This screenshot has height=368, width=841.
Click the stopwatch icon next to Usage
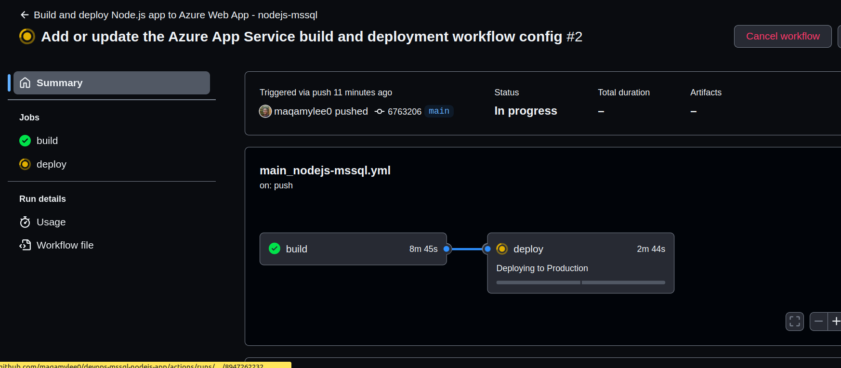click(25, 222)
